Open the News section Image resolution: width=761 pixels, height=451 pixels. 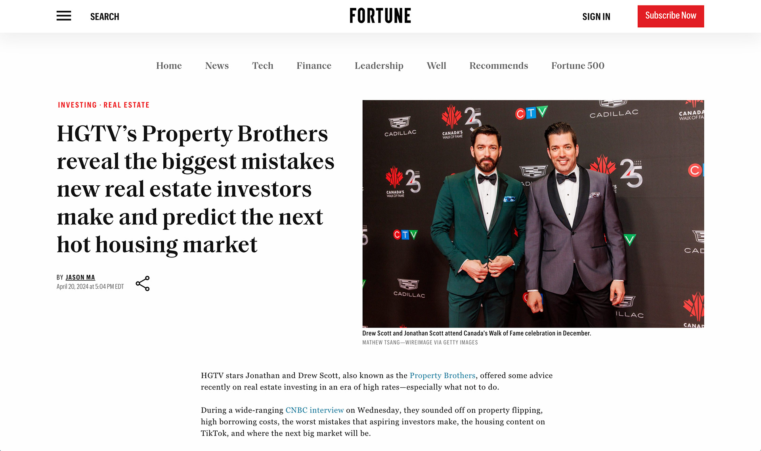[x=217, y=66]
